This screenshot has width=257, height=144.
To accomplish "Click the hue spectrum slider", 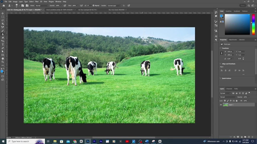I will [253, 24].
